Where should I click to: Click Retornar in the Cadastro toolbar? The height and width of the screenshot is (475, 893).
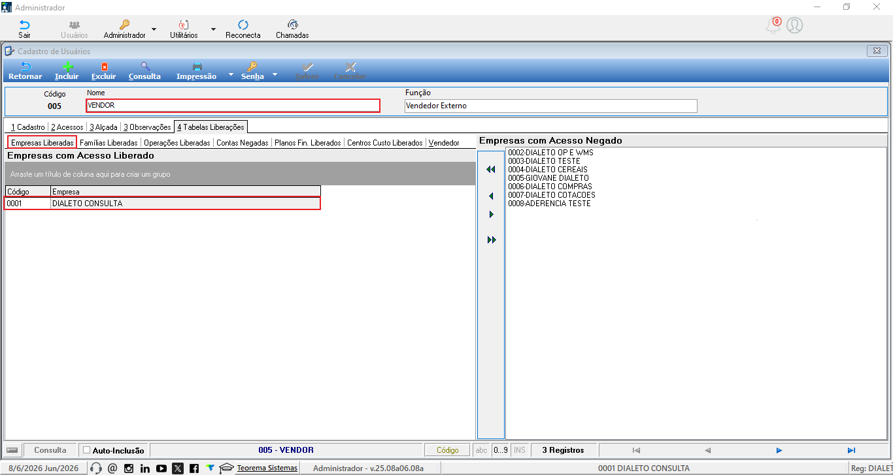pyautogui.click(x=25, y=71)
